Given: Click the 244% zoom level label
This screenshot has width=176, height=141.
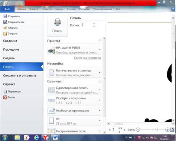Looking at the screenshot, I should [131, 130].
